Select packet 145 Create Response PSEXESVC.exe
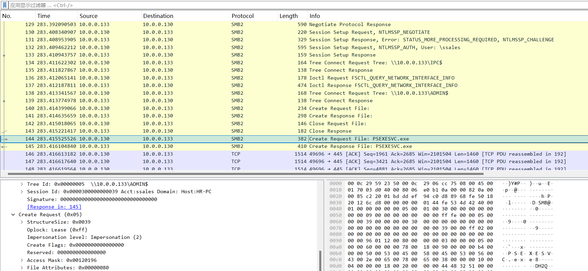588x271 pixels. pos(294,146)
